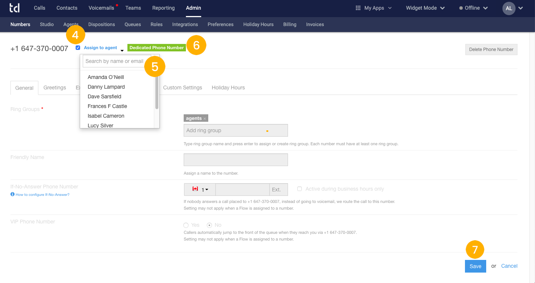The width and height of the screenshot is (535, 283).
Task: Select No for VIP Phone Number
Action: pos(209,225)
